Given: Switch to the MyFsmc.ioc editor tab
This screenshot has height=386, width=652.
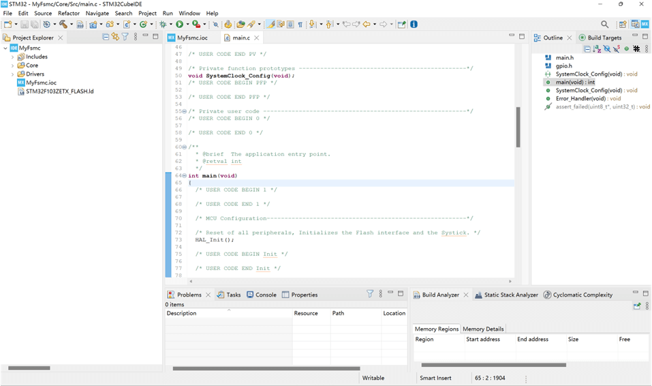Looking at the screenshot, I should pyautogui.click(x=191, y=38).
